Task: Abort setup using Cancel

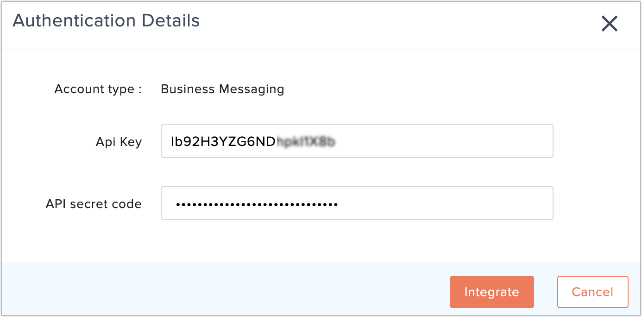Action: point(592,292)
